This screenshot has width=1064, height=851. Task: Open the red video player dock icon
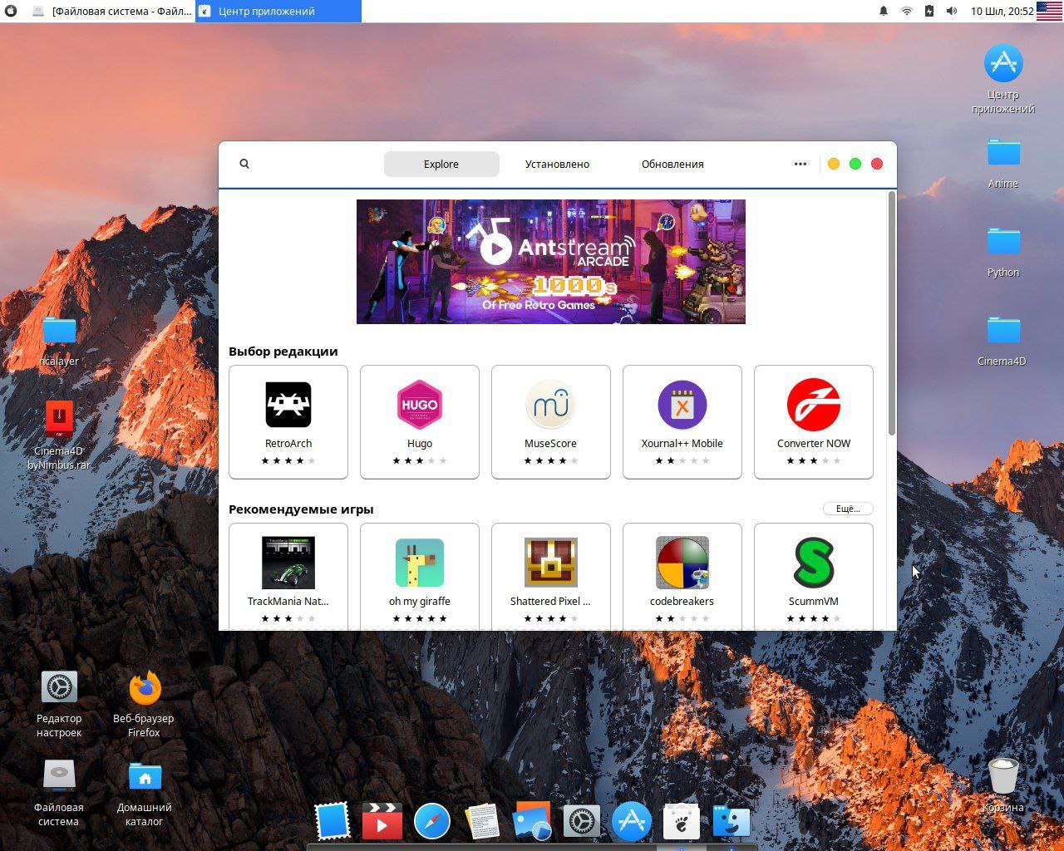pyautogui.click(x=382, y=821)
